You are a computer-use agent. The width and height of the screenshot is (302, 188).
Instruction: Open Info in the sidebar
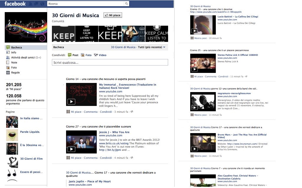click(x=14, y=53)
